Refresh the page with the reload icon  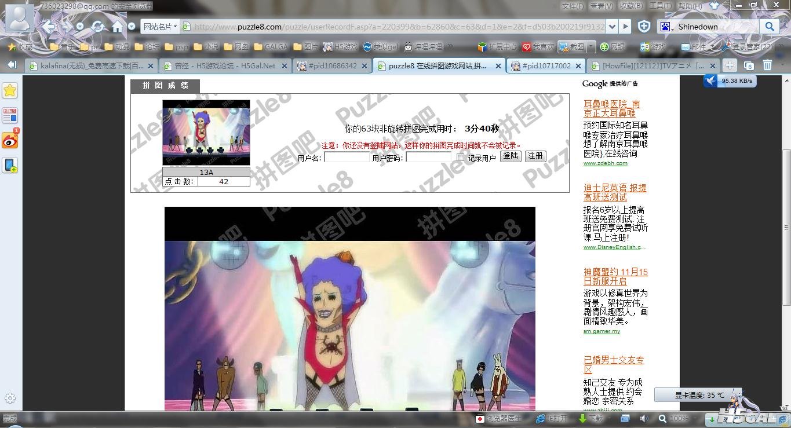(98, 27)
